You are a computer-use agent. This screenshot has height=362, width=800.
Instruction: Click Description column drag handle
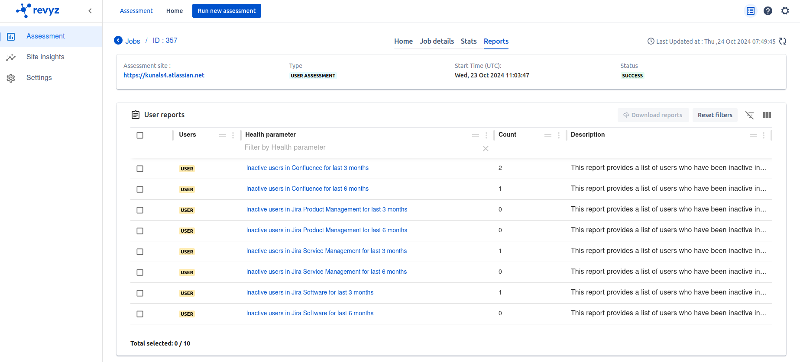click(753, 135)
